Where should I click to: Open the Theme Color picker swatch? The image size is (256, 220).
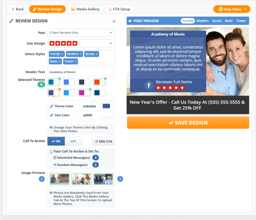[x=106, y=106]
